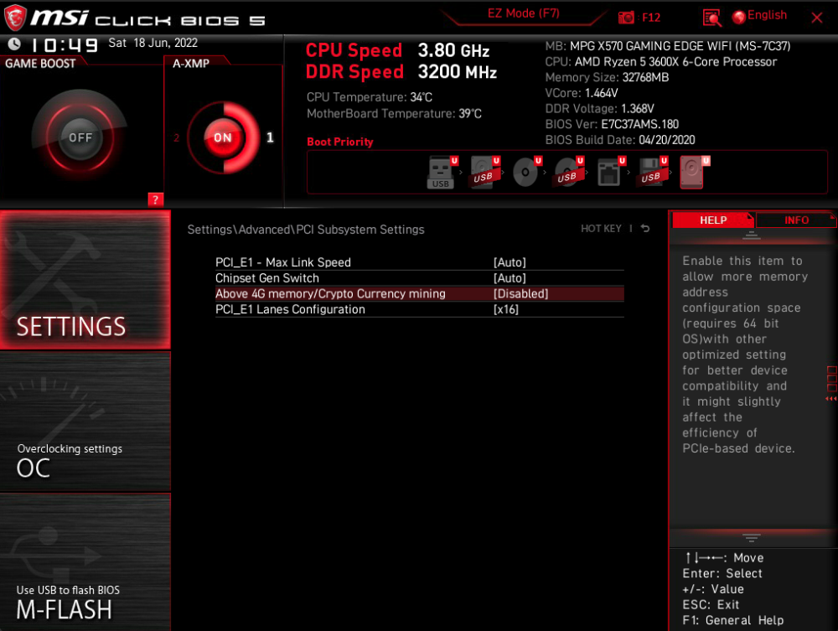Close the BIOS with the X icon
The height and width of the screenshot is (631, 838).
816,18
